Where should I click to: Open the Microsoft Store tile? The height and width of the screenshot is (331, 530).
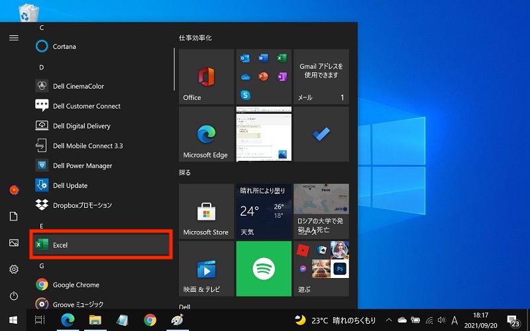[x=206, y=212]
